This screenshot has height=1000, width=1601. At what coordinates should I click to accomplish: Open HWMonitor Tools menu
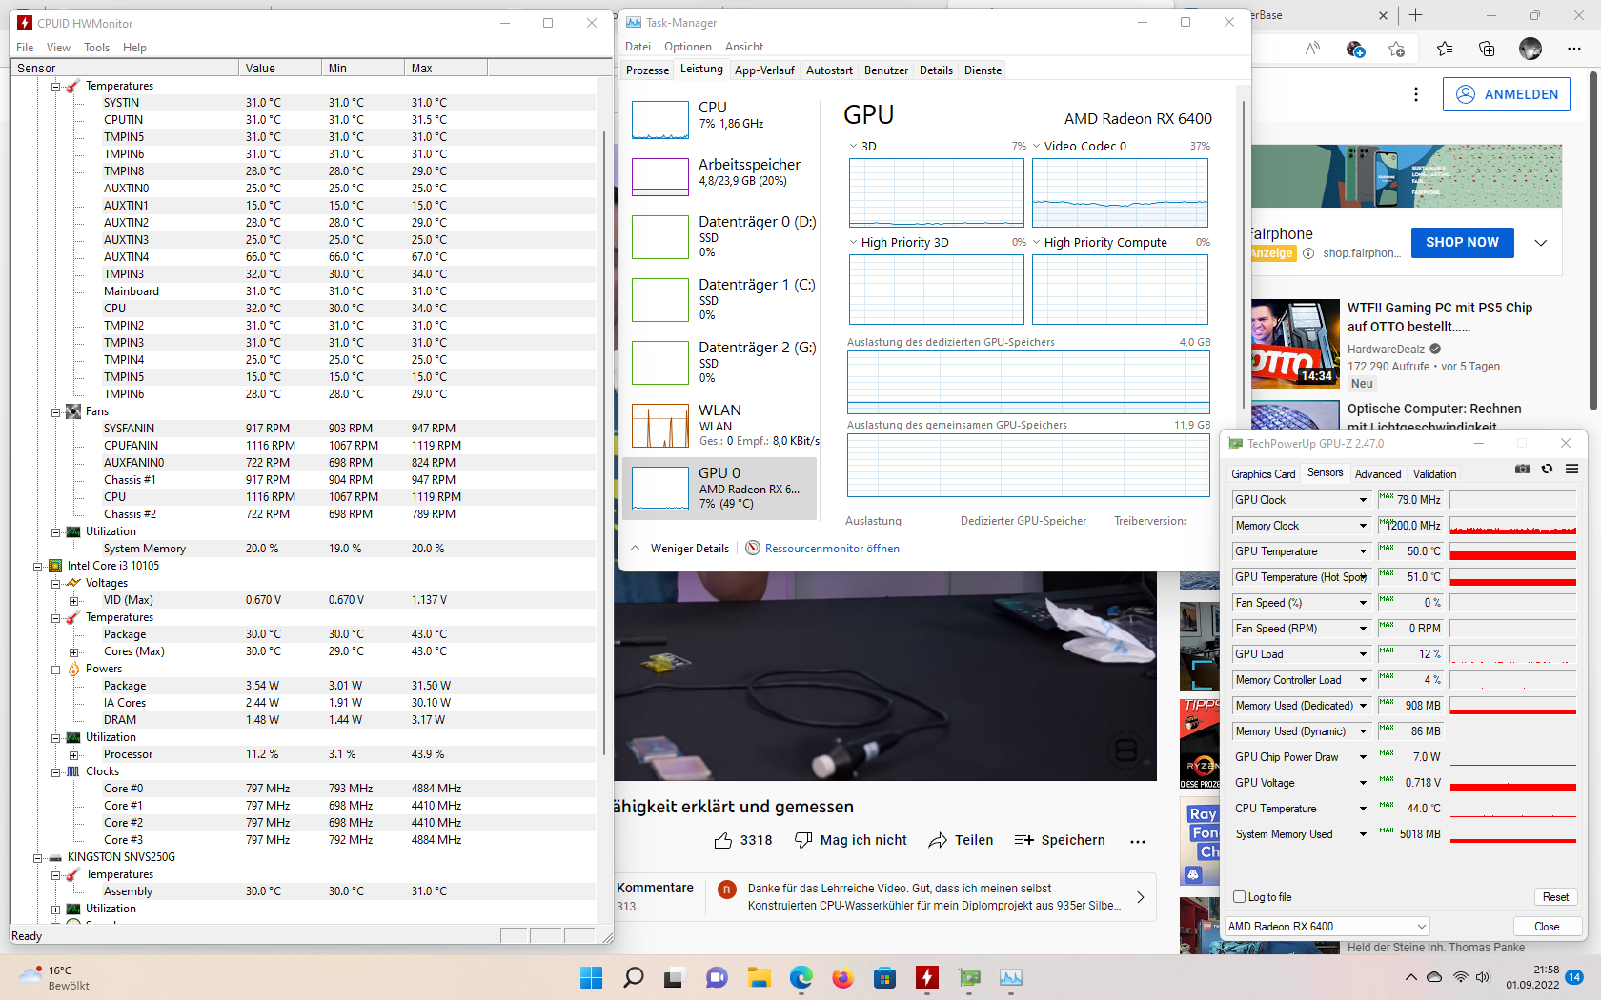click(96, 48)
